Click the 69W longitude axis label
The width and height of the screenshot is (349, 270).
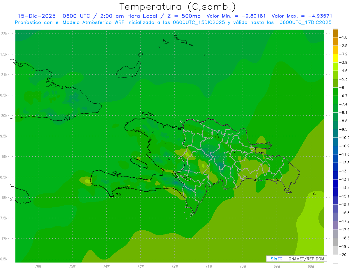tap(277, 266)
